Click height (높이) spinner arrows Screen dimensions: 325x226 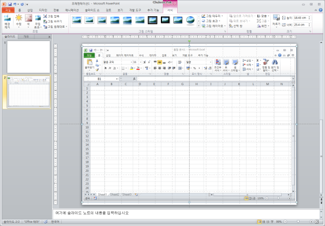pos(309,18)
